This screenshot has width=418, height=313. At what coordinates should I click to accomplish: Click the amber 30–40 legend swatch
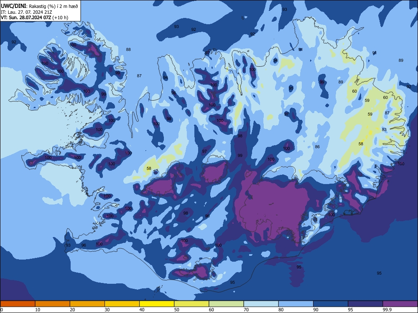pos(122,304)
